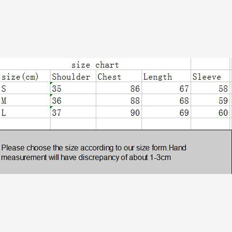The width and height of the screenshot is (232, 232).
Task: Click the green triangle on the 36 cell
Action: point(52,95)
